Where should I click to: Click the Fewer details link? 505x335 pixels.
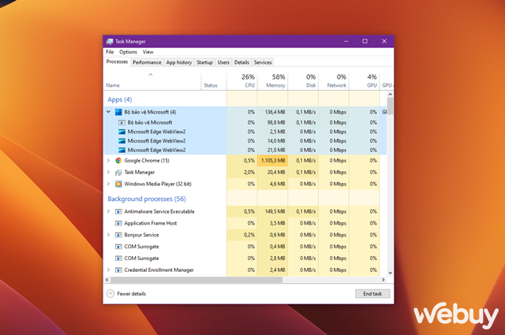(132, 293)
